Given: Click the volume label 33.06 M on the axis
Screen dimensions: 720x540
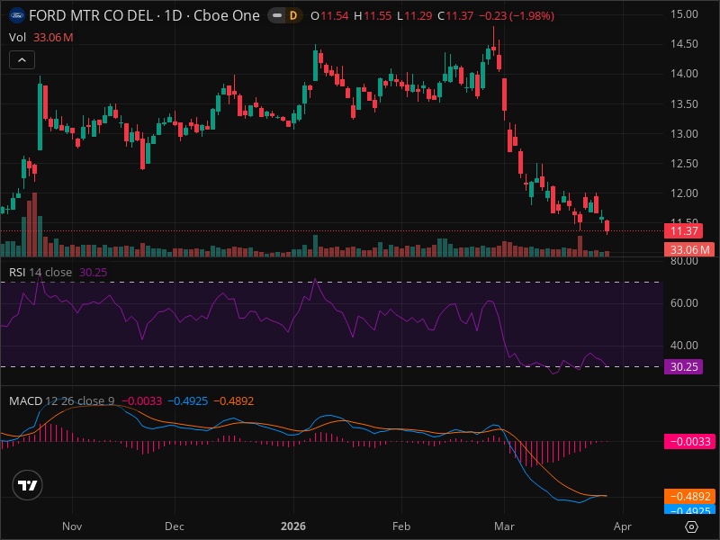Looking at the screenshot, I should (x=689, y=250).
